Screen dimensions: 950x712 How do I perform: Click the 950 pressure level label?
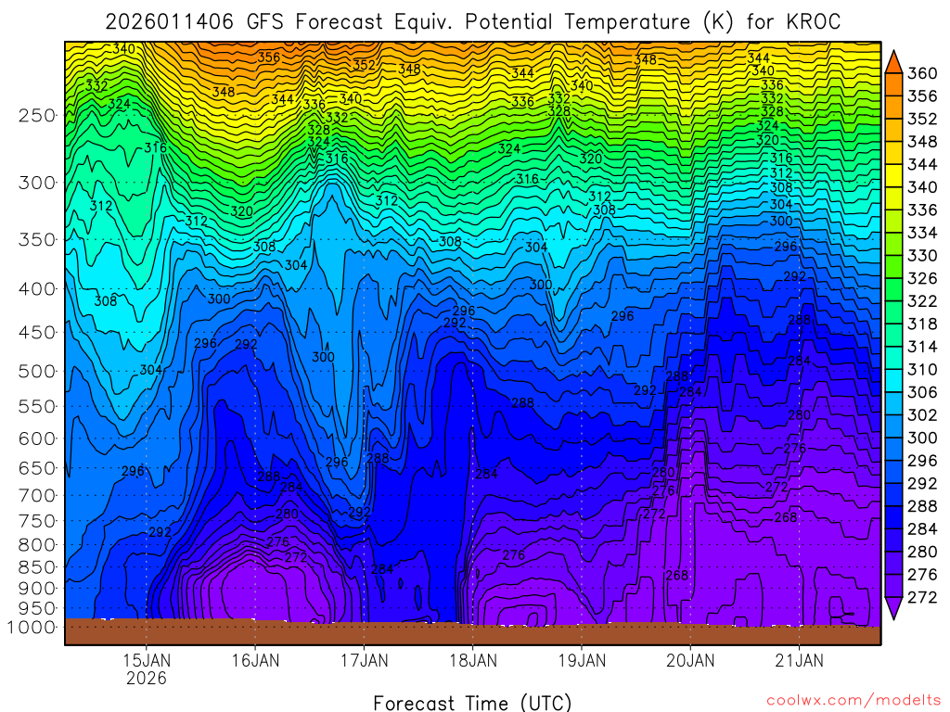pyautogui.click(x=37, y=608)
